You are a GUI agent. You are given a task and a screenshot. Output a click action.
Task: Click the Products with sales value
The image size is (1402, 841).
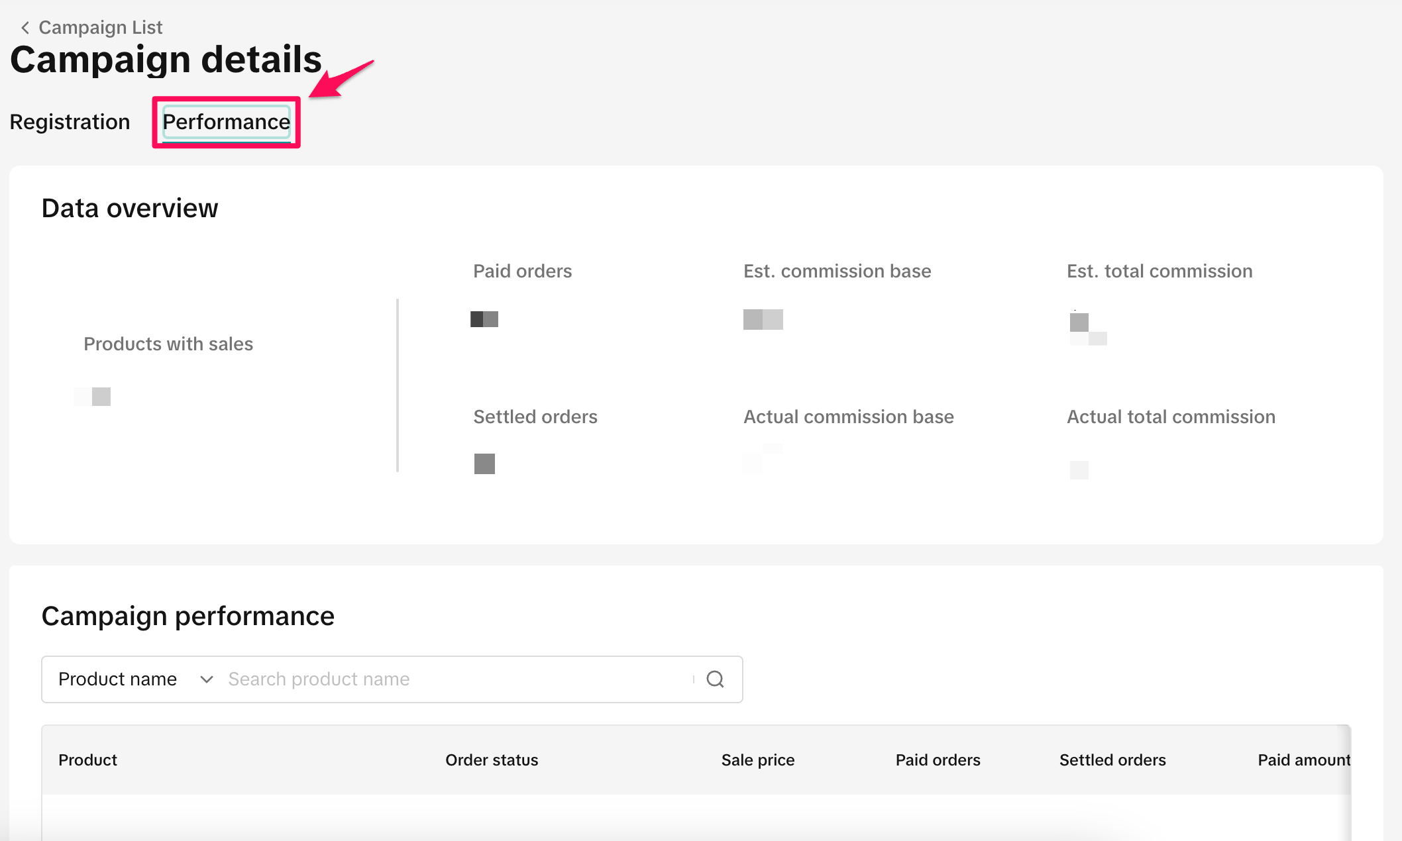pyautogui.click(x=93, y=397)
